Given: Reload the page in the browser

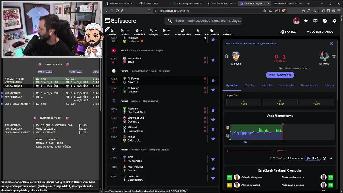Looking at the screenshot, I should pyautogui.click(x=117, y=11).
